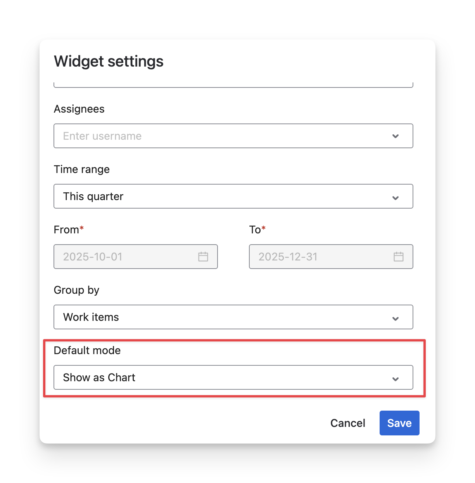Cancel the widget settings dialog
Viewport: 475px width, 483px height.
tap(347, 423)
